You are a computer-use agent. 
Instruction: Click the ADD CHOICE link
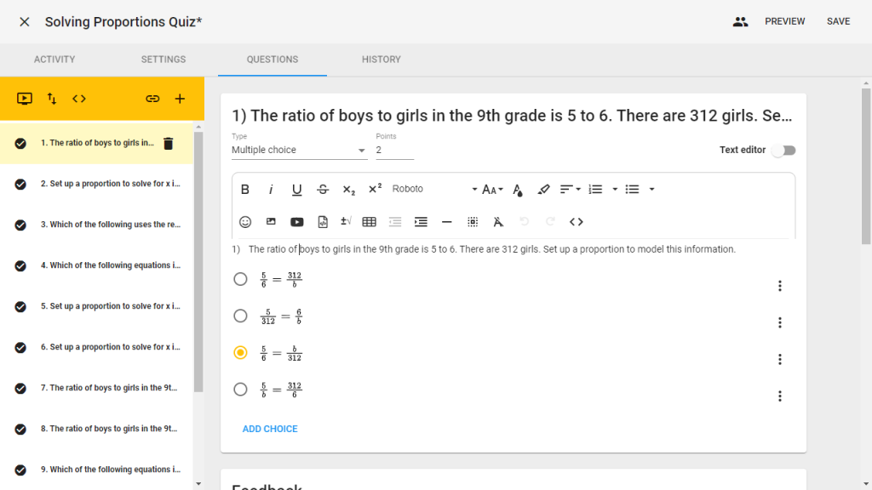[x=270, y=429]
